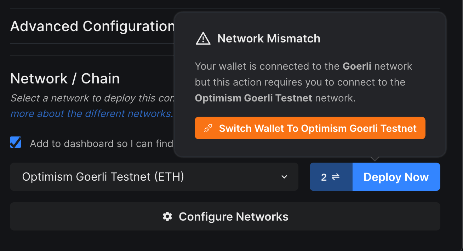This screenshot has height=251, width=463.
Task: Open the Optimism Goerli Testnet network dropdown
Action: pos(154,177)
